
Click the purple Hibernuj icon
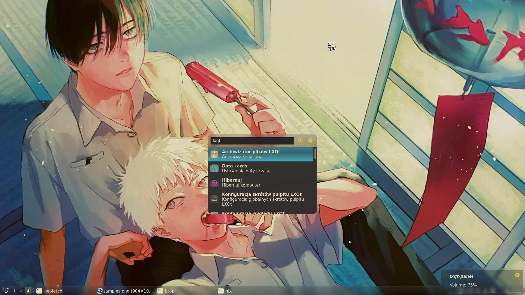pos(214,182)
